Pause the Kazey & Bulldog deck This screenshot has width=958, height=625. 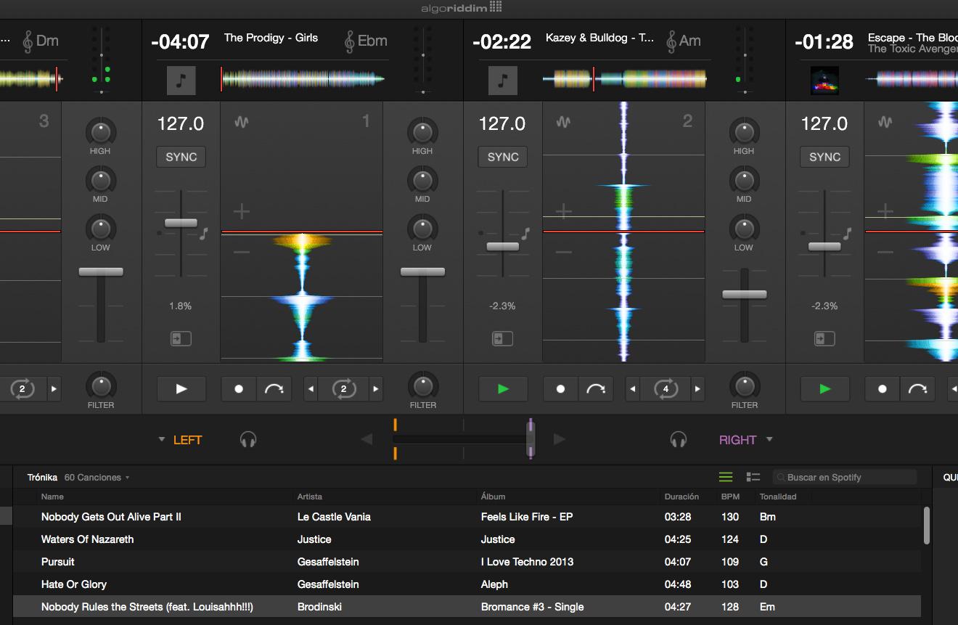[503, 389]
